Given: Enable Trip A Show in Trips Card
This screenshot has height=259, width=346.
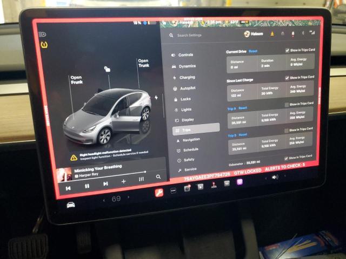Looking at the screenshot, I should click(x=287, y=105).
